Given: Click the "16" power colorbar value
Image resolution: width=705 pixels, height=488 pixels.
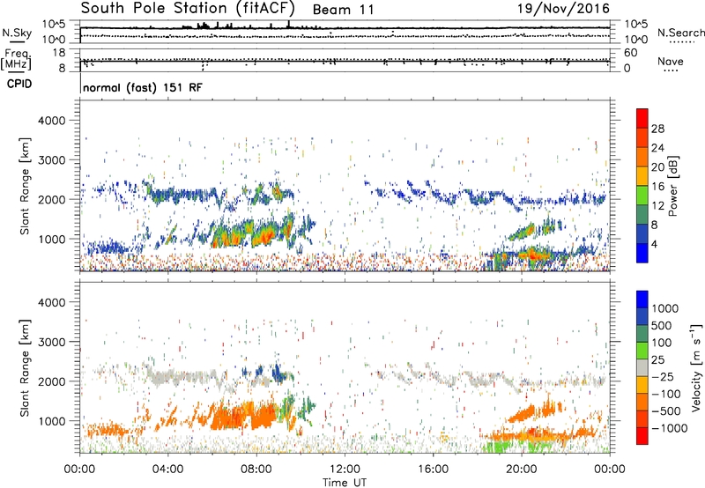Looking at the screenshot, I should 657,187.
